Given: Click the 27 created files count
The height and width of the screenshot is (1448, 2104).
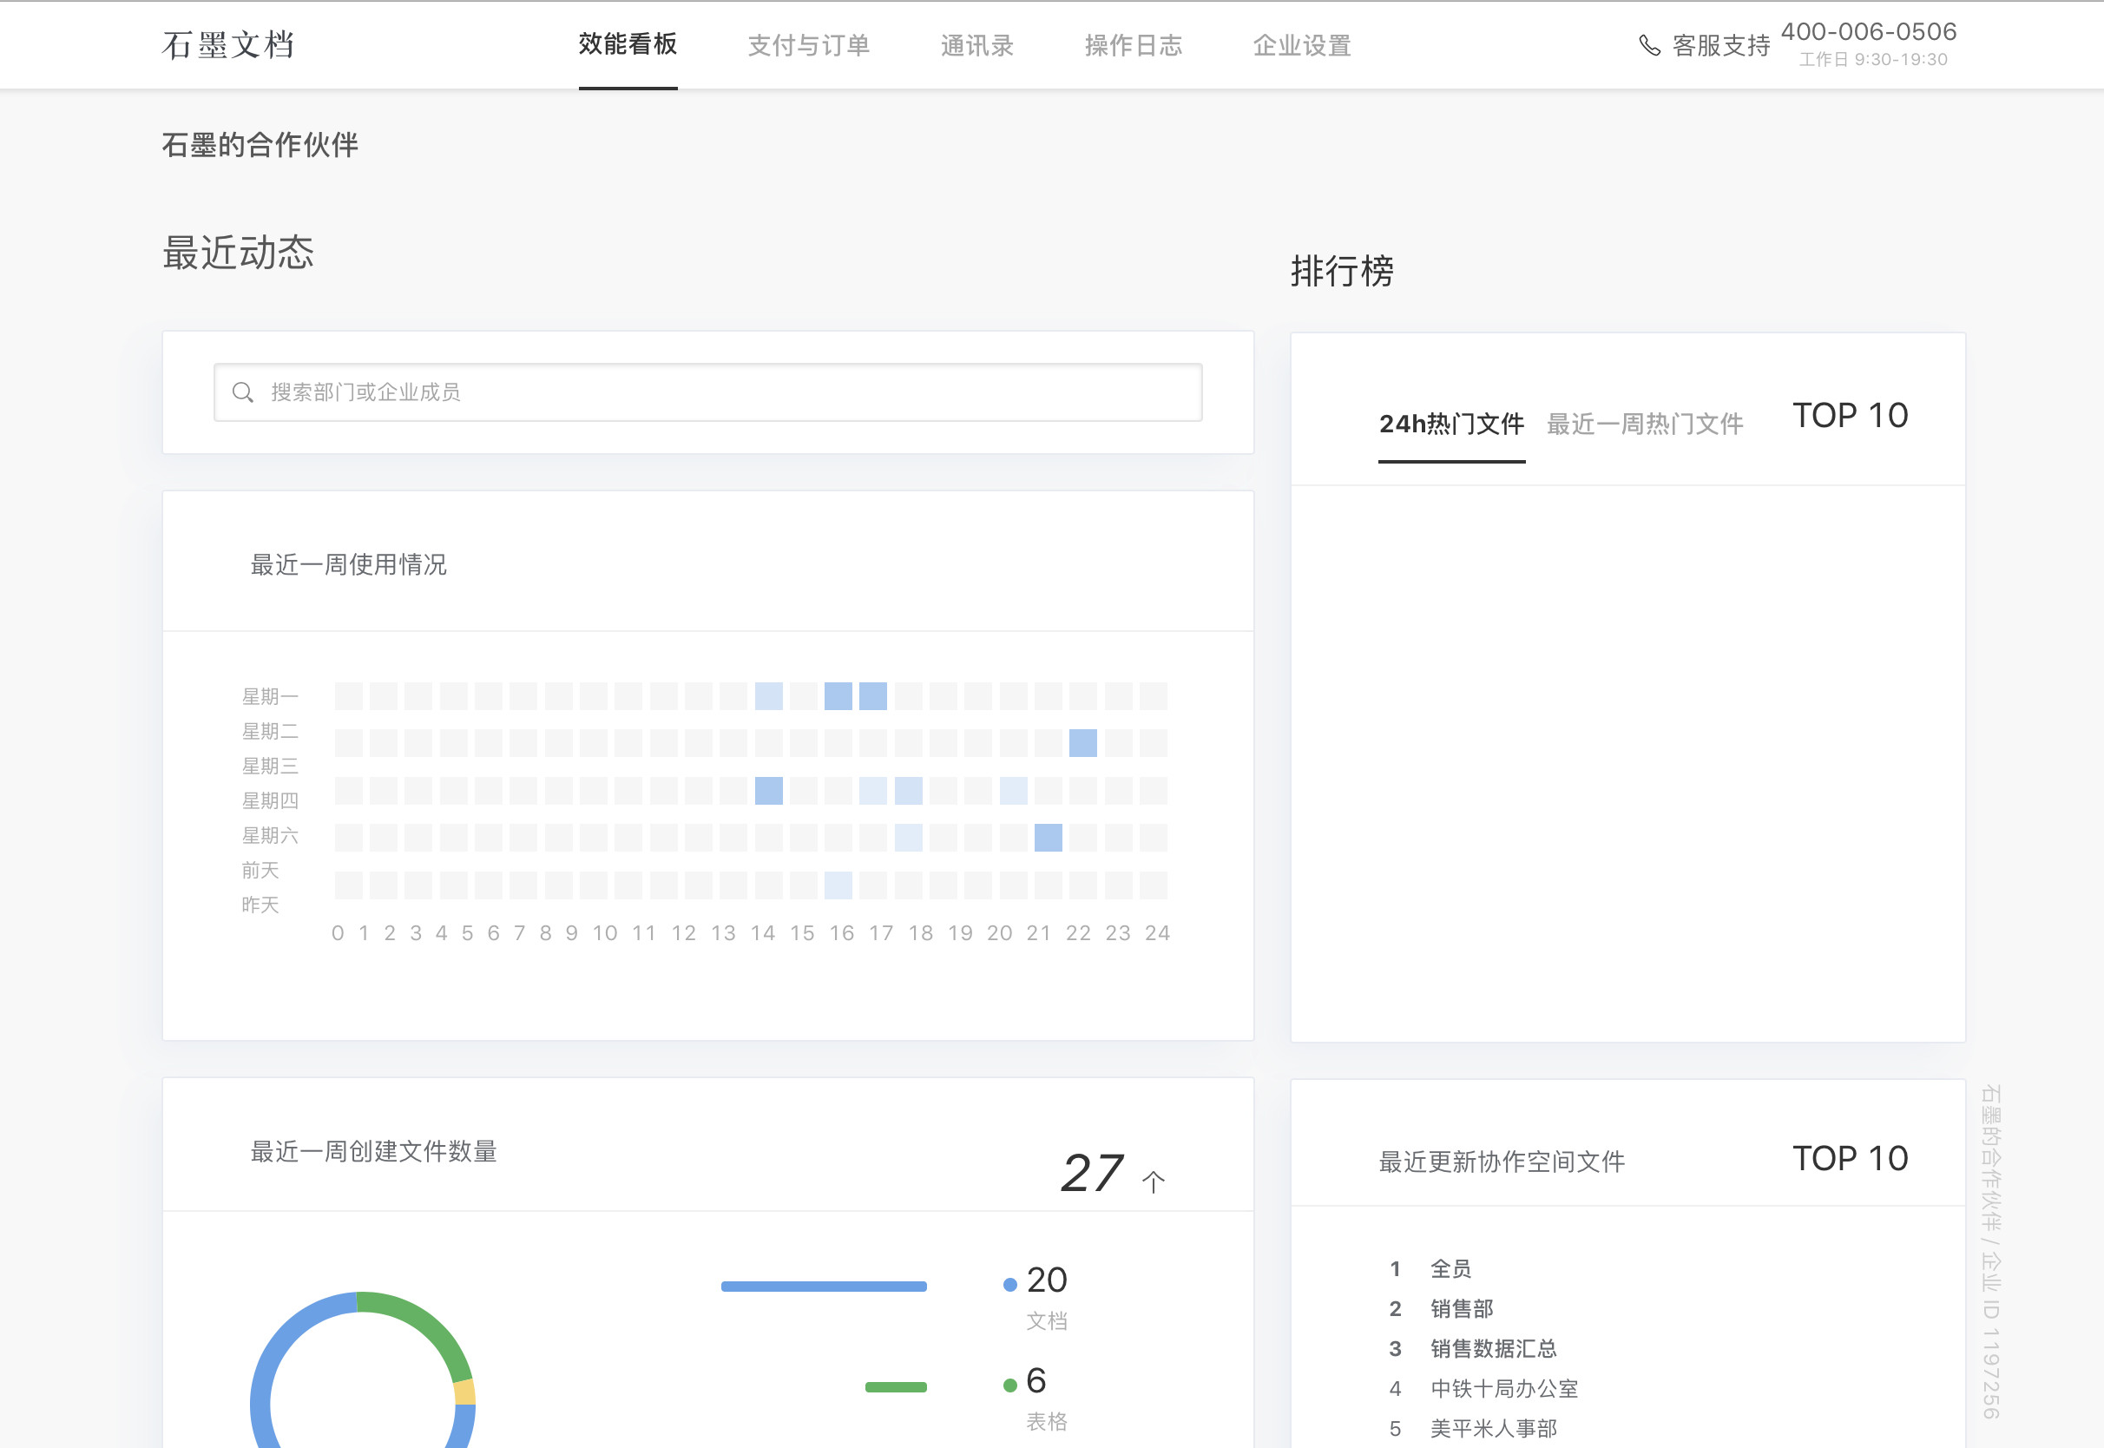Looking at the screenshot, I should (1092, 1173).
